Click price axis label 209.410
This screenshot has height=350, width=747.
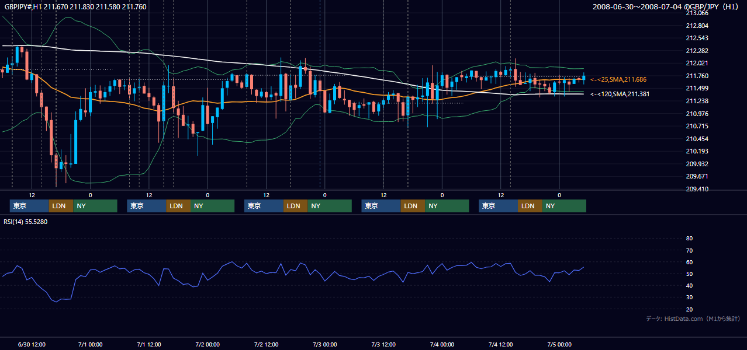pos(696,189)
